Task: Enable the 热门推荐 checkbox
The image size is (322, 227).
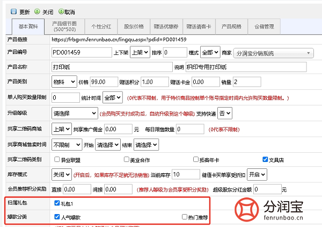Action: click(185, 217)
